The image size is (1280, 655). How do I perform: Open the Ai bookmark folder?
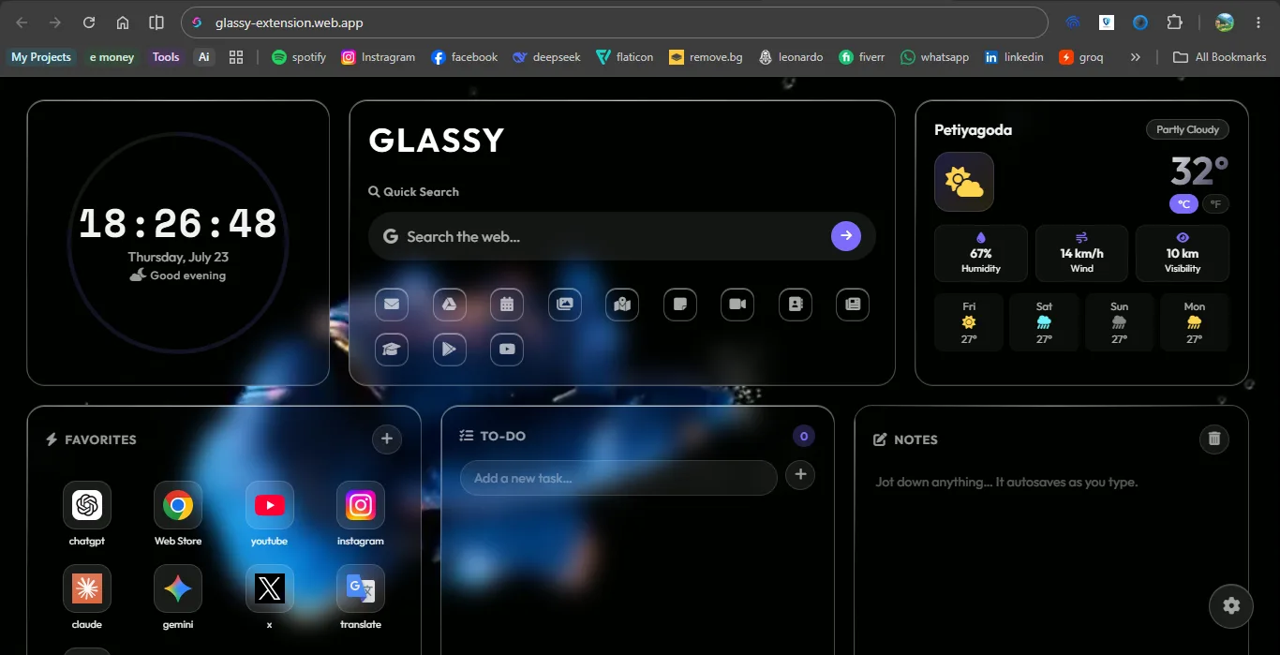[203, 57]
